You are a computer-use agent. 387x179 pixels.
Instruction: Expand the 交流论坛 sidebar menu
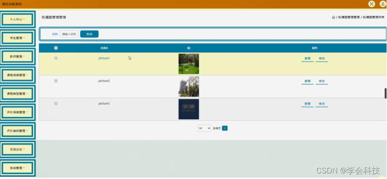(x=18, y=149)
